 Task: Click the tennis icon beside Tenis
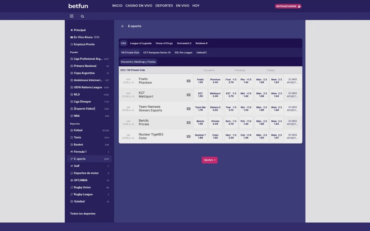point(72,137)
